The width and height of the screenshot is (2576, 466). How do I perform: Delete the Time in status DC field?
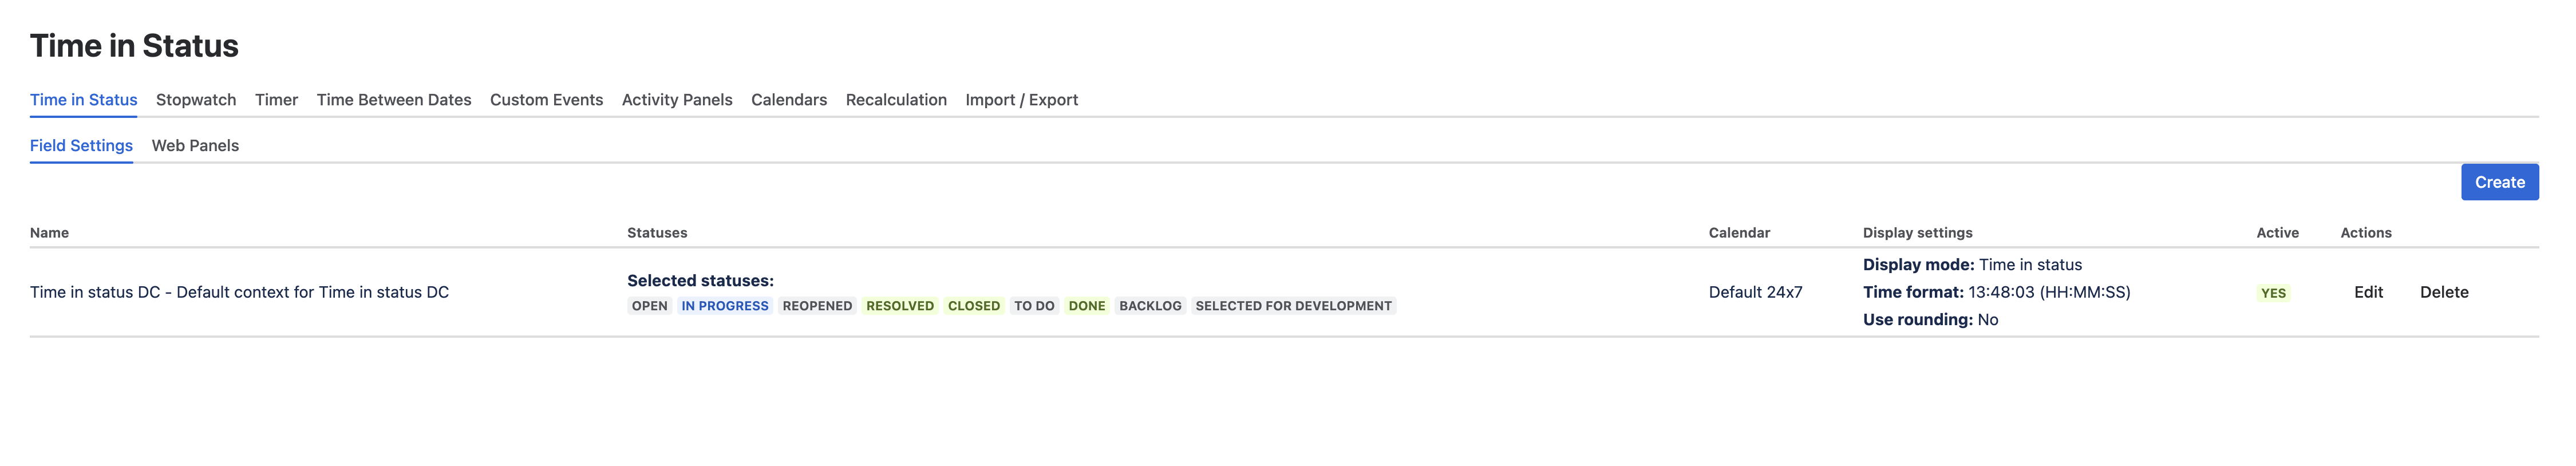(x=2444, y=291)
